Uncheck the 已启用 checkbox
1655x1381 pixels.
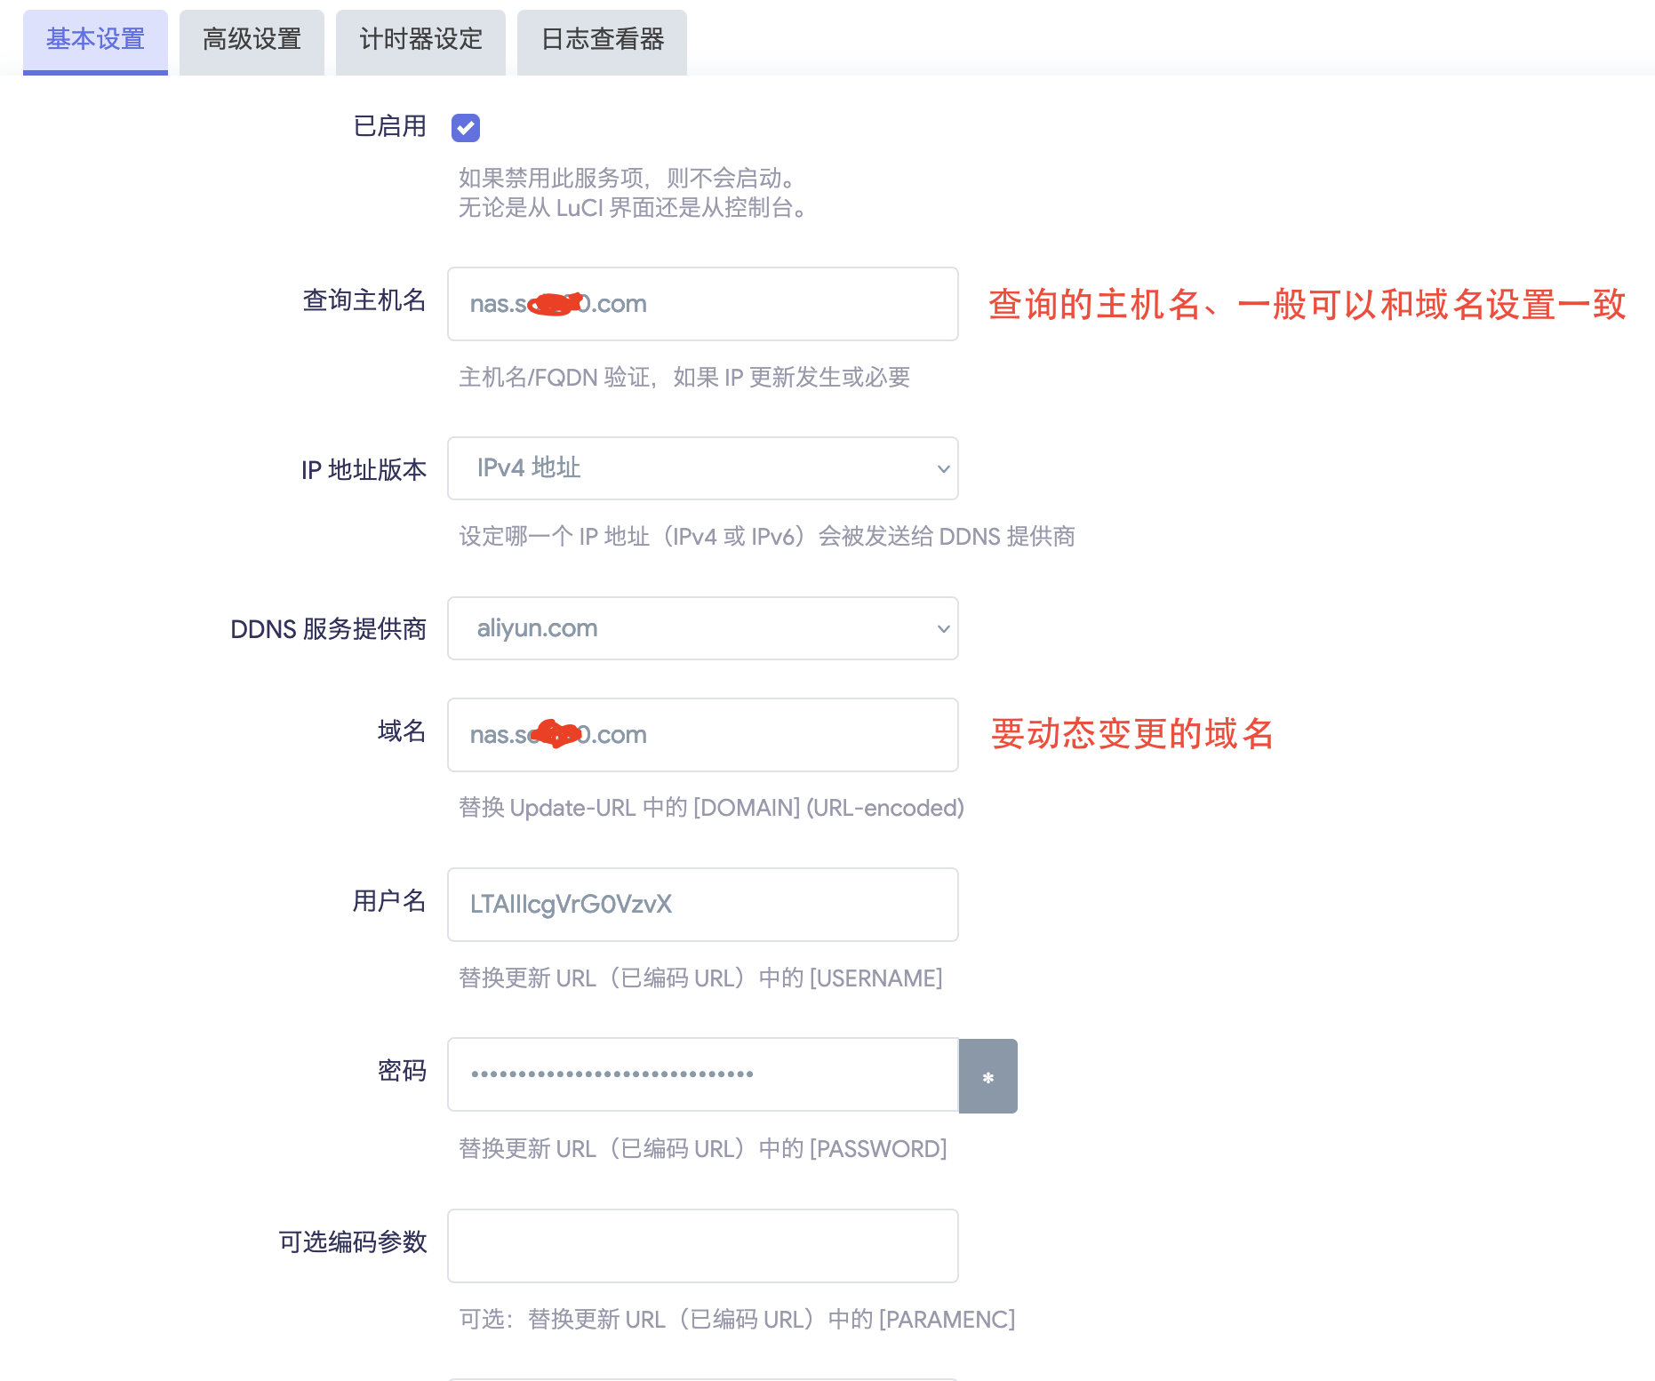[x=466, y=128]
